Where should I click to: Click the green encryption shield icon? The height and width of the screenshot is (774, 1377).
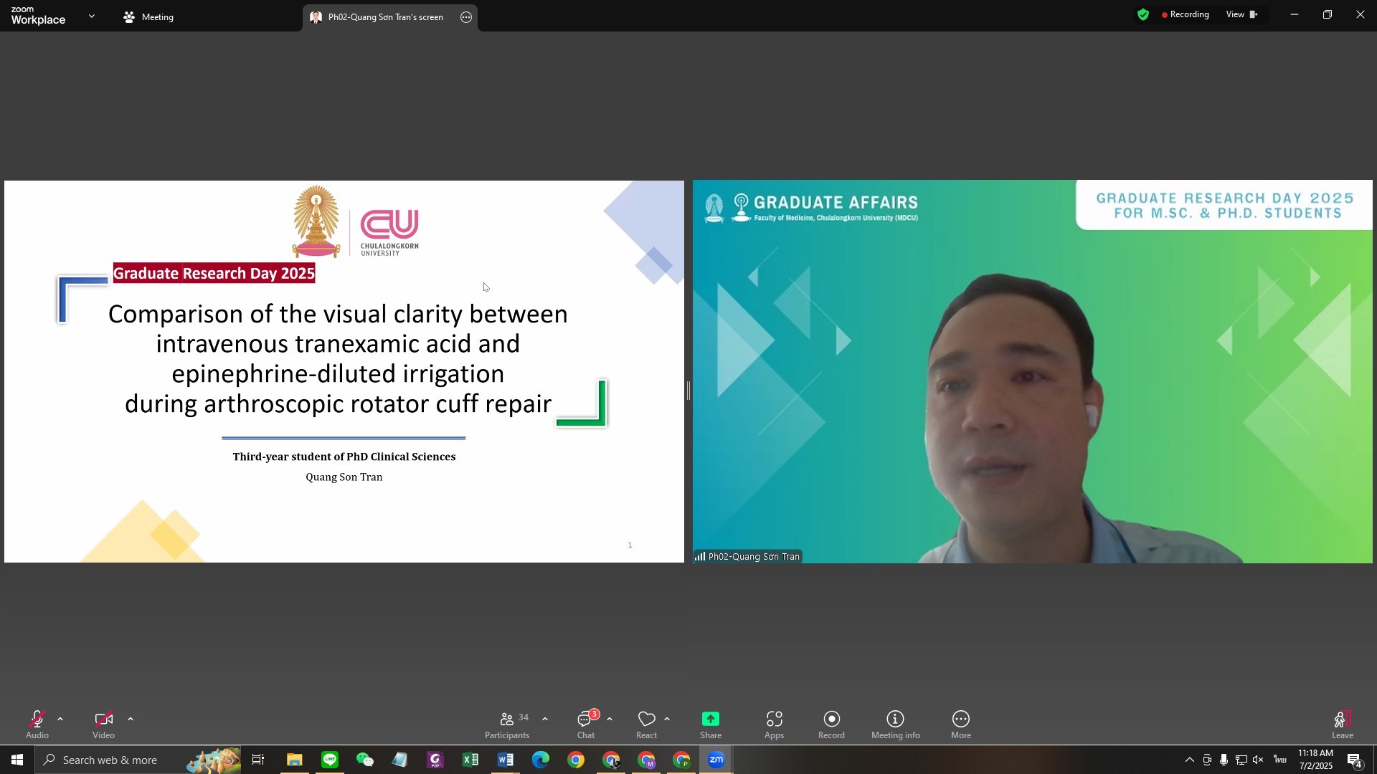click(1143, 14)
